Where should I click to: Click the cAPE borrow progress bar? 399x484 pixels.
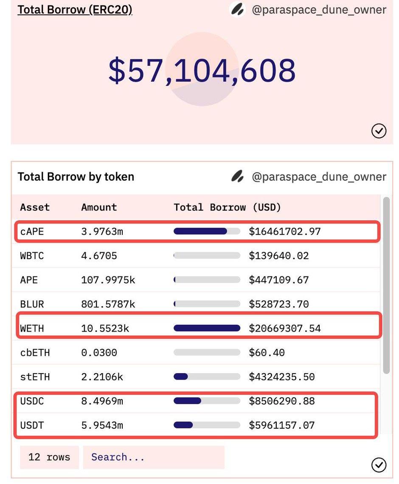pyautogui.click(x=207, y=231)
